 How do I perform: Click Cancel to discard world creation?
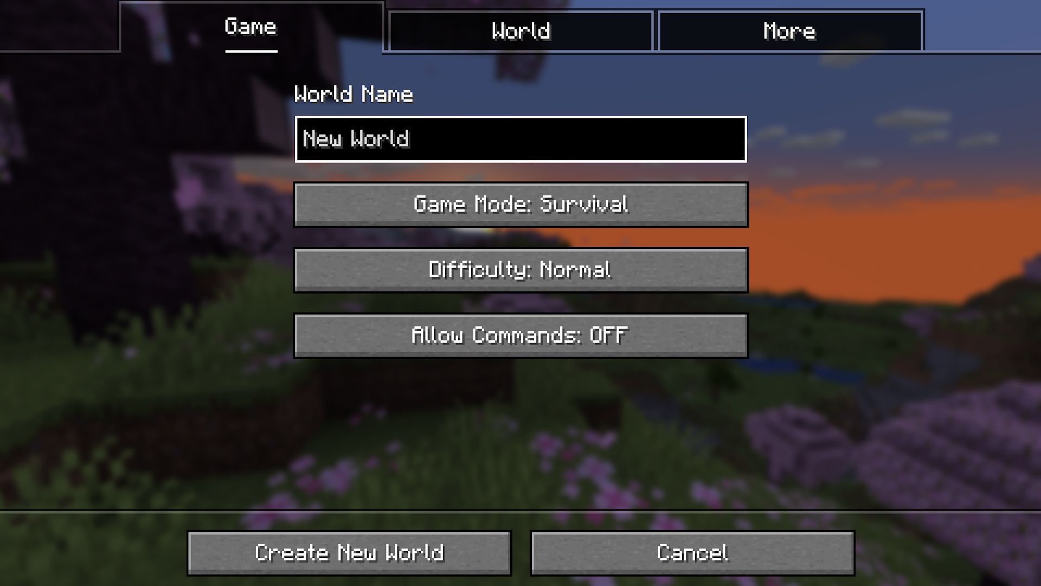pyautogui.click(x=691, y=552)
